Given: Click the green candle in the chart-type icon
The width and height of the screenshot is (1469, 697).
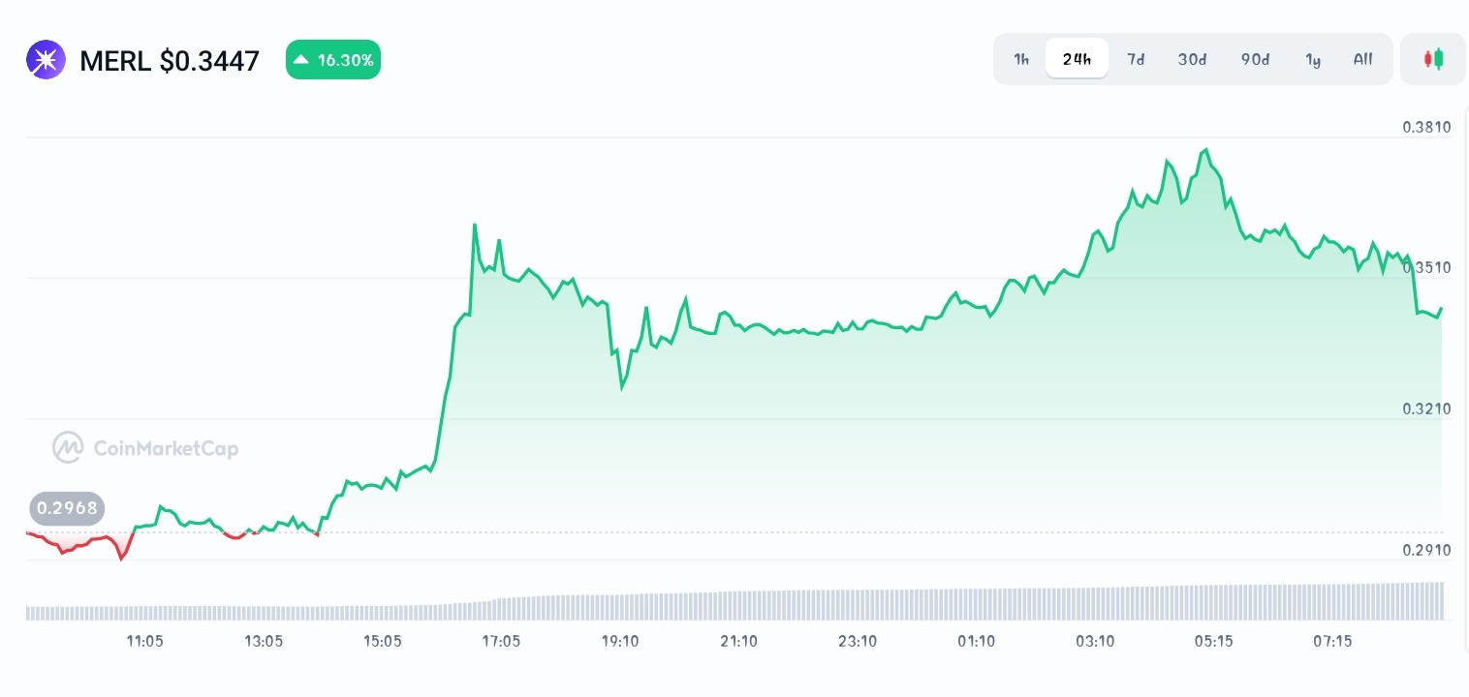Looking at the screenshot, I should (x=1439, y=58).
